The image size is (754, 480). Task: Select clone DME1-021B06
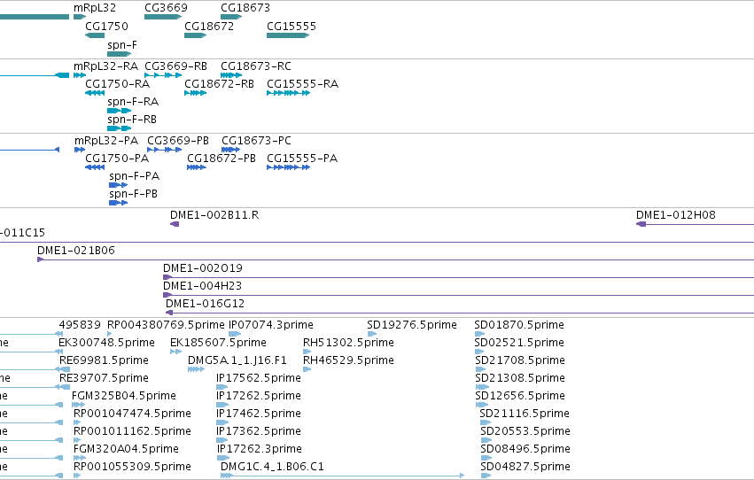pos(76,251)
